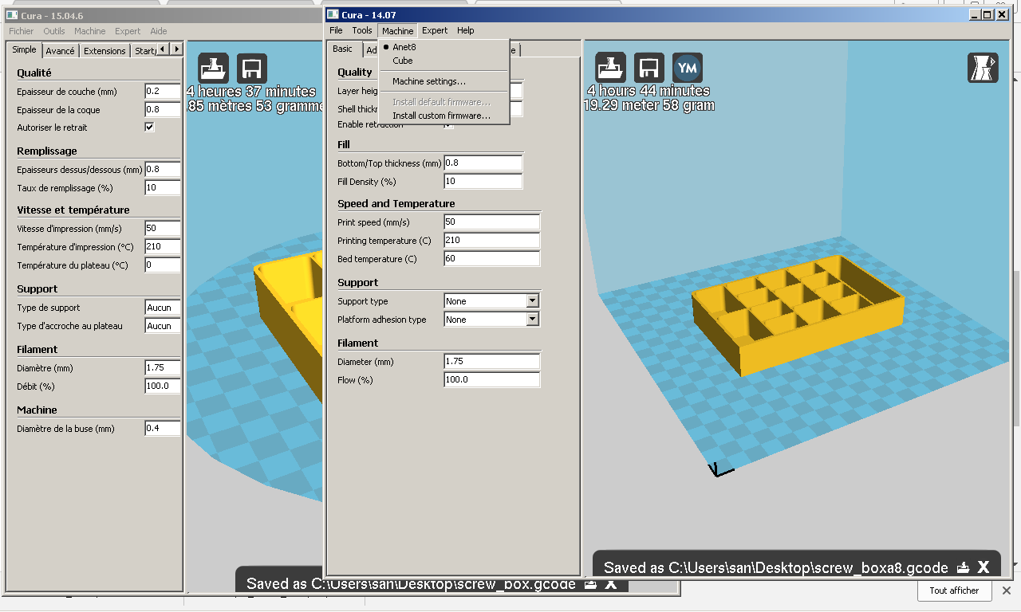This screenshot has width=1021, height=612.
Task: Click the Load model icon in Cura 14.07
Action: click(611, 69)
